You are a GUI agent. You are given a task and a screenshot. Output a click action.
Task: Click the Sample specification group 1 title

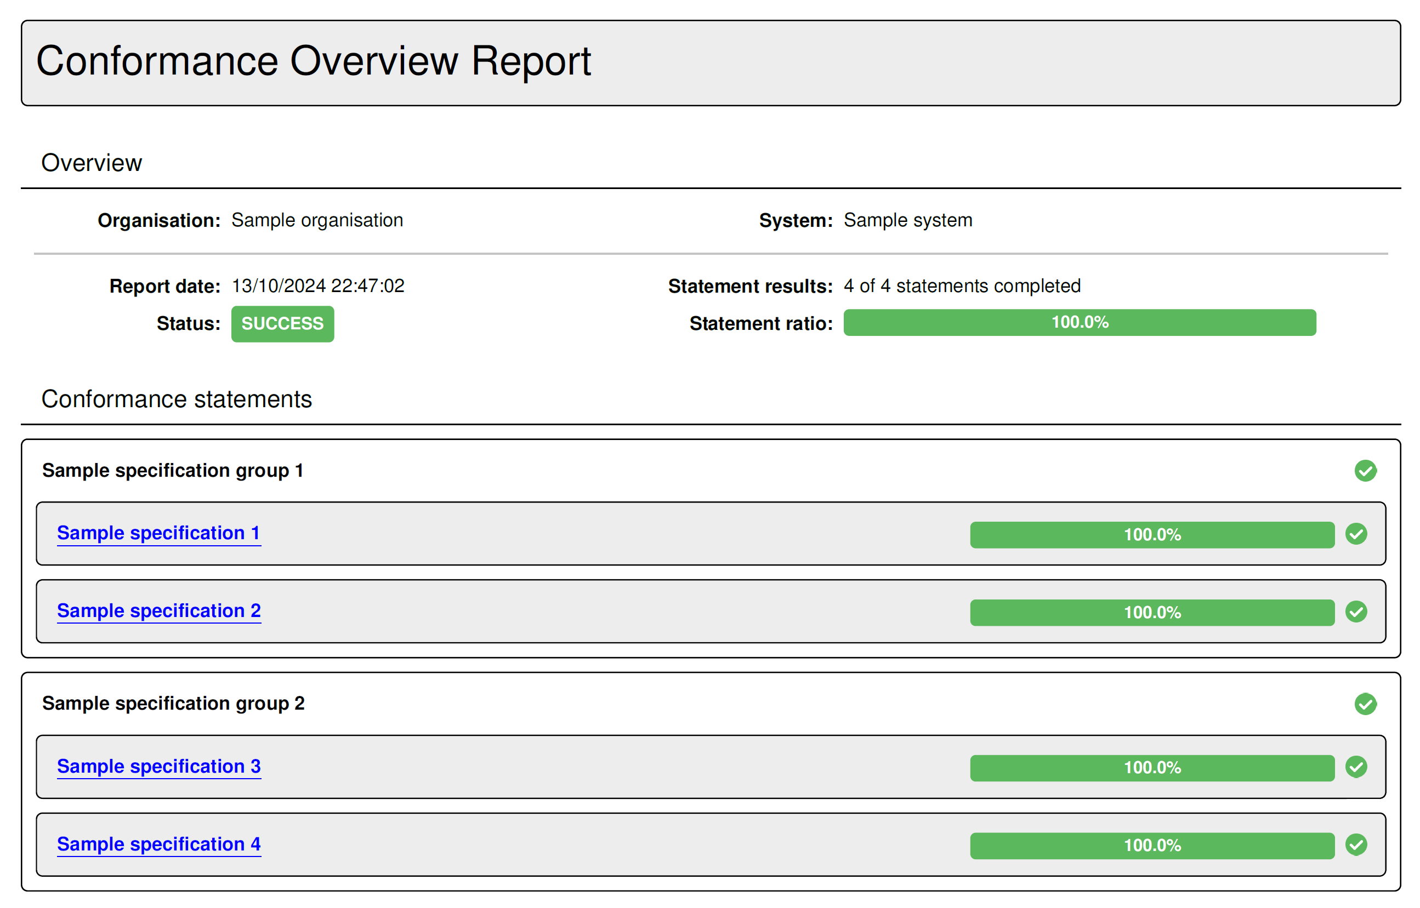click(173, 471)
